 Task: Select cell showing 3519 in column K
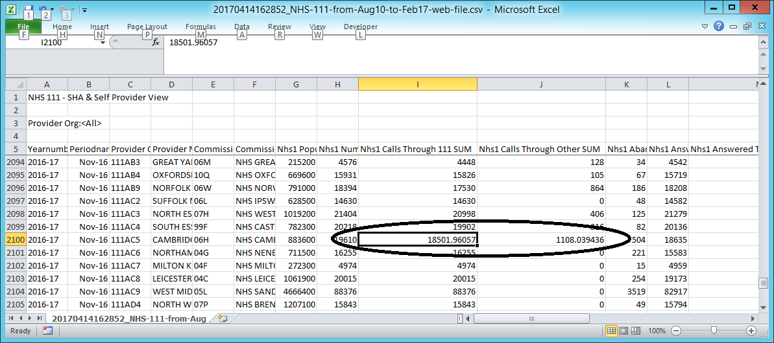click(x=626, y=293)
